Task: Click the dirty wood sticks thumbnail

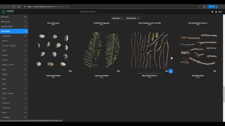Action: coord(198,49)
